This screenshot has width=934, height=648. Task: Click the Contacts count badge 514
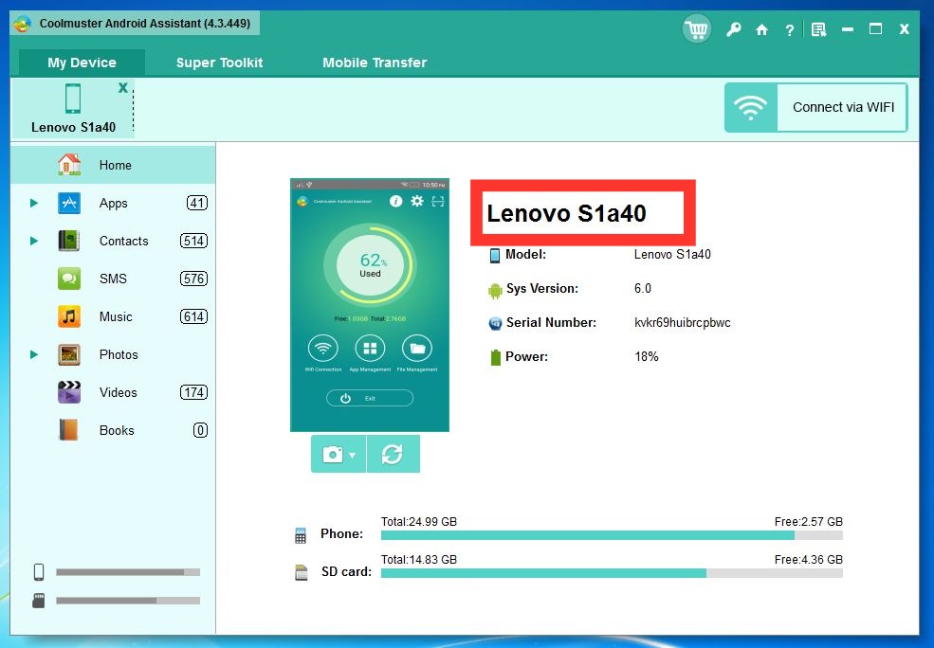pos(194,241)
